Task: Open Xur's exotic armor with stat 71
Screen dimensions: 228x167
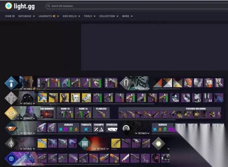Action: tap(76, 98)
